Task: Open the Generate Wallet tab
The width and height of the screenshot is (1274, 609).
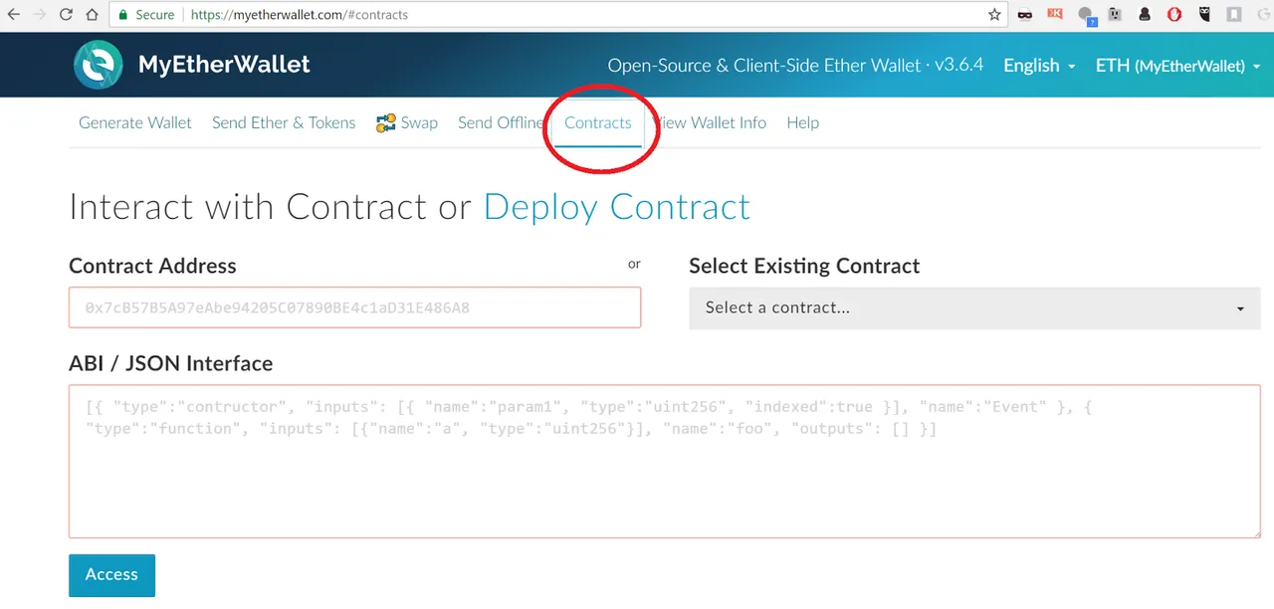Action: point(135,123)
